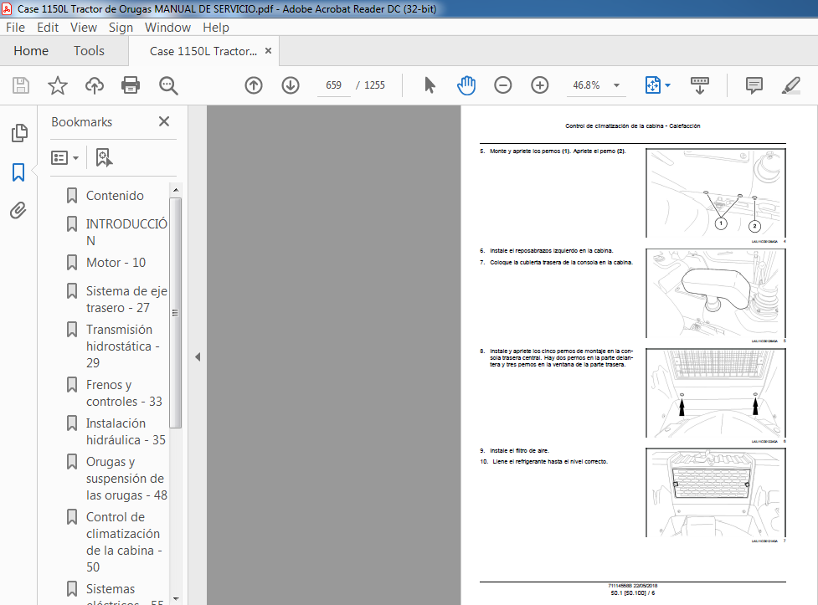
Task: Click the bookmarks scrollbar down arrow
Action: 176,598
